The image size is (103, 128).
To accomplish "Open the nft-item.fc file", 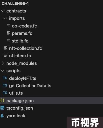I will point(20,56).
